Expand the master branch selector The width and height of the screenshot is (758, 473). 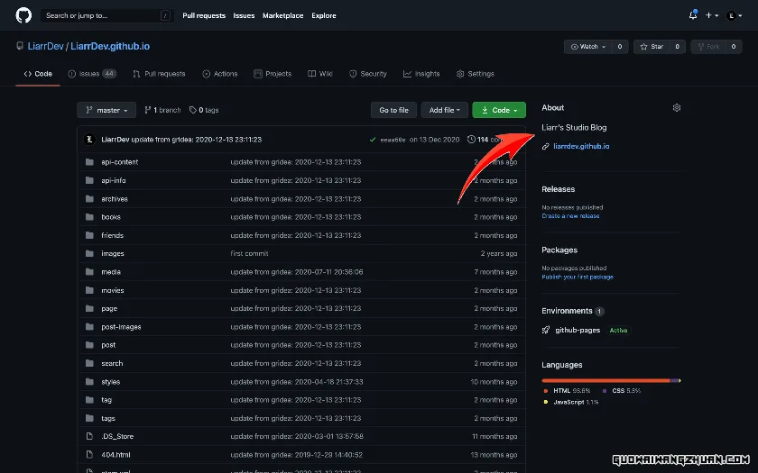pos(106,110)
